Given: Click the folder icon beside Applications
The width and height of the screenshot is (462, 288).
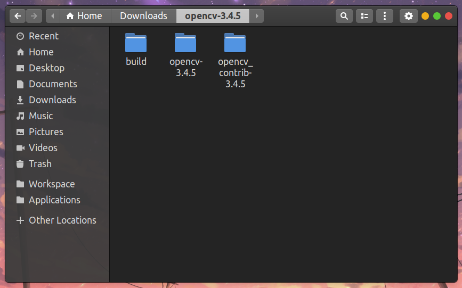Looking at the screenshot, I should tap(20, 200).
